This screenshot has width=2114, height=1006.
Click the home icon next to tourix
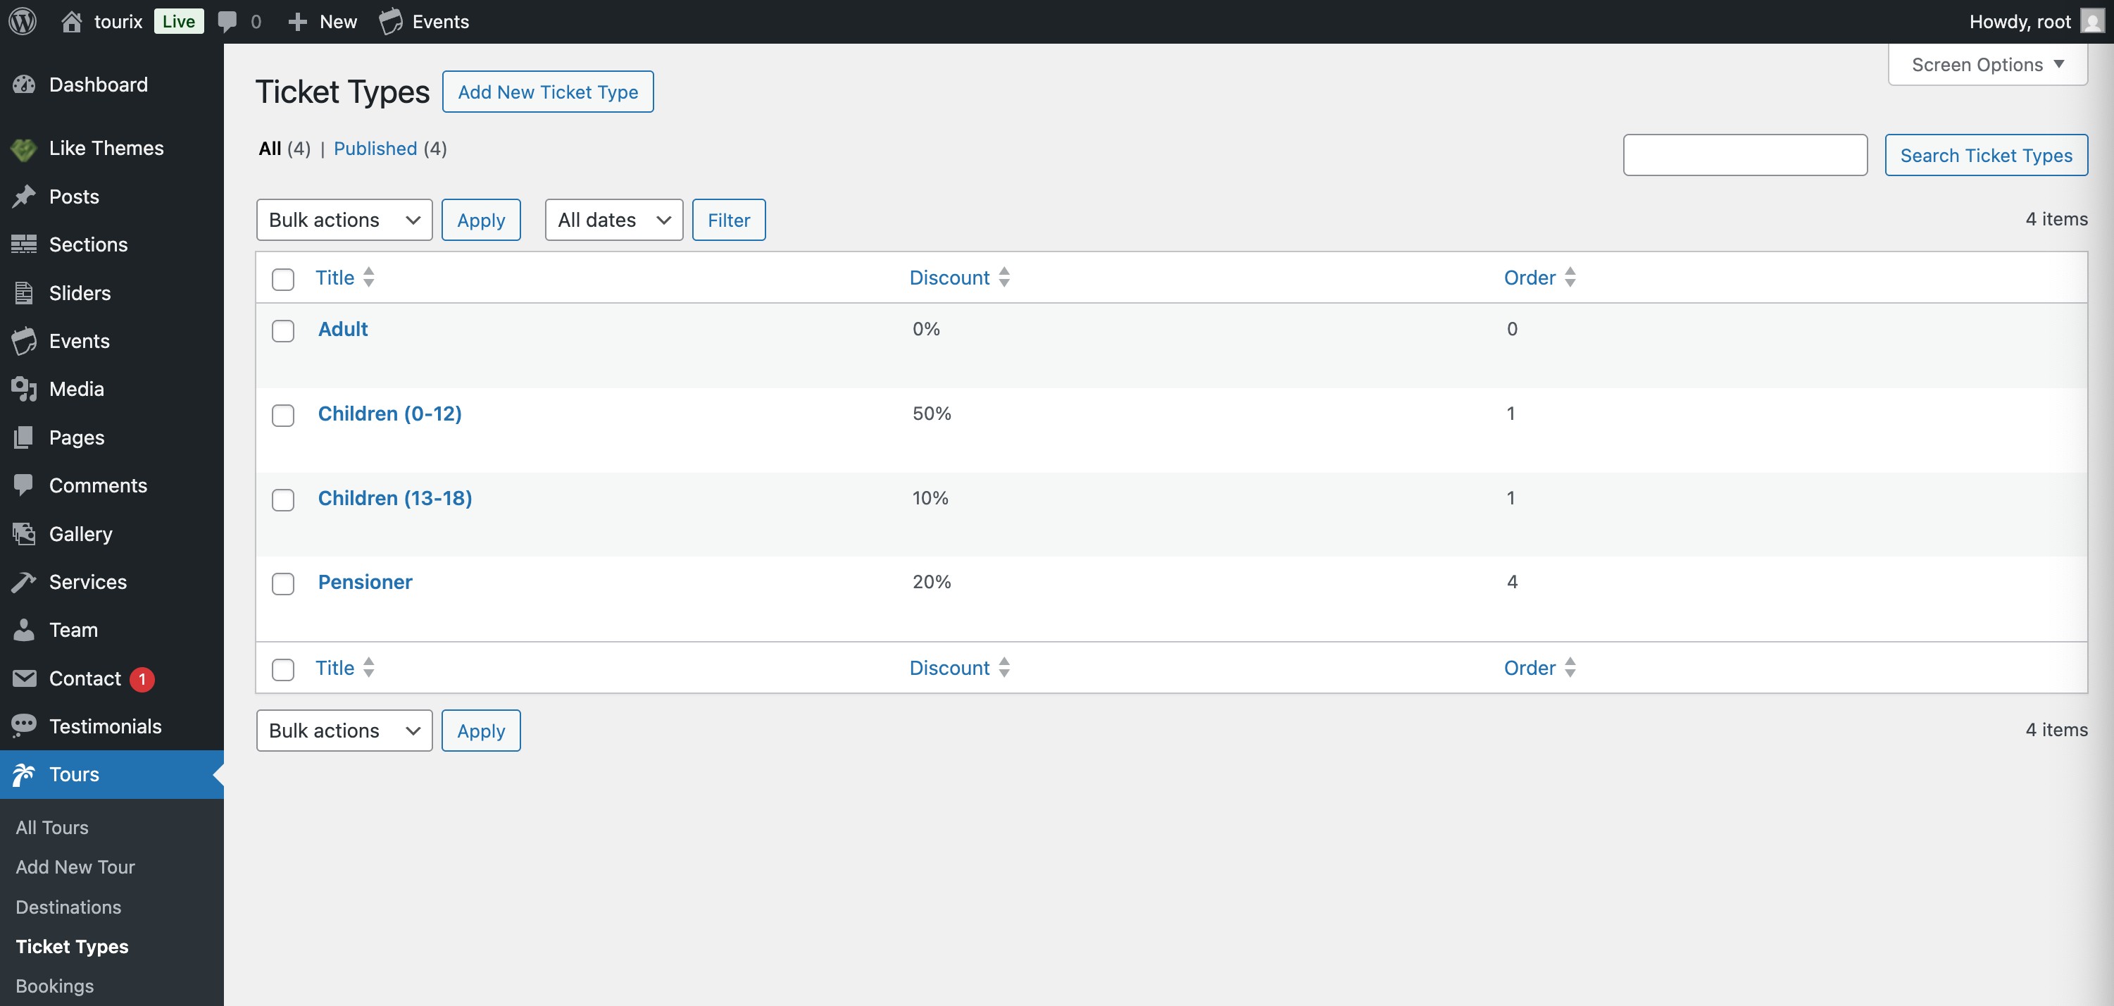[x=71, y=21]
